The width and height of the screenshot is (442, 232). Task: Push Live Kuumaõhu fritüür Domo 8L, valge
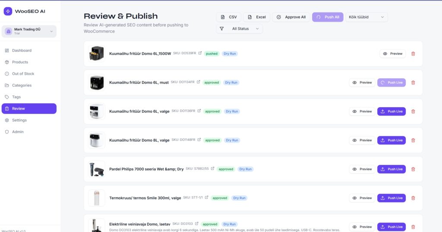click(x=391, y=140)
